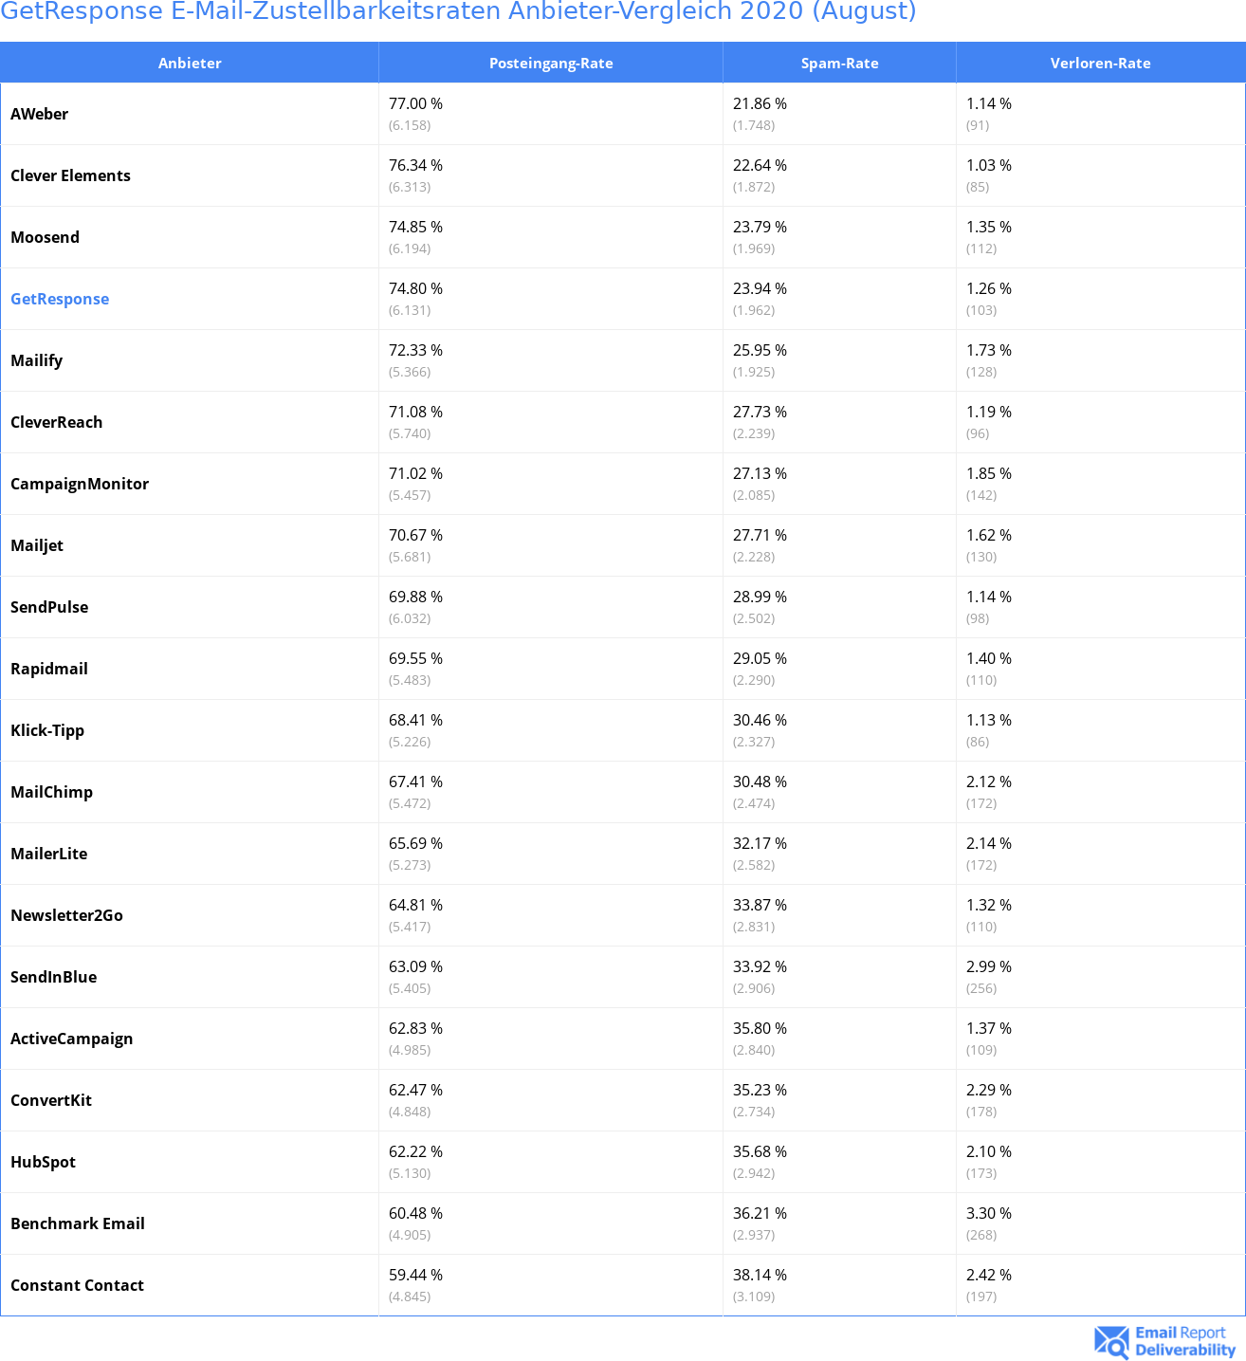Click the Benchmark Email provider name
This screenshot has width=1246, height=1361.
pyautogui.click(x=78, y=1223)
